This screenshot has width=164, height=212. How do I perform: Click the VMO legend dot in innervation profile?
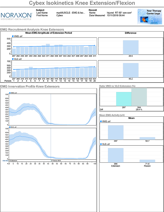click(10, 93)
